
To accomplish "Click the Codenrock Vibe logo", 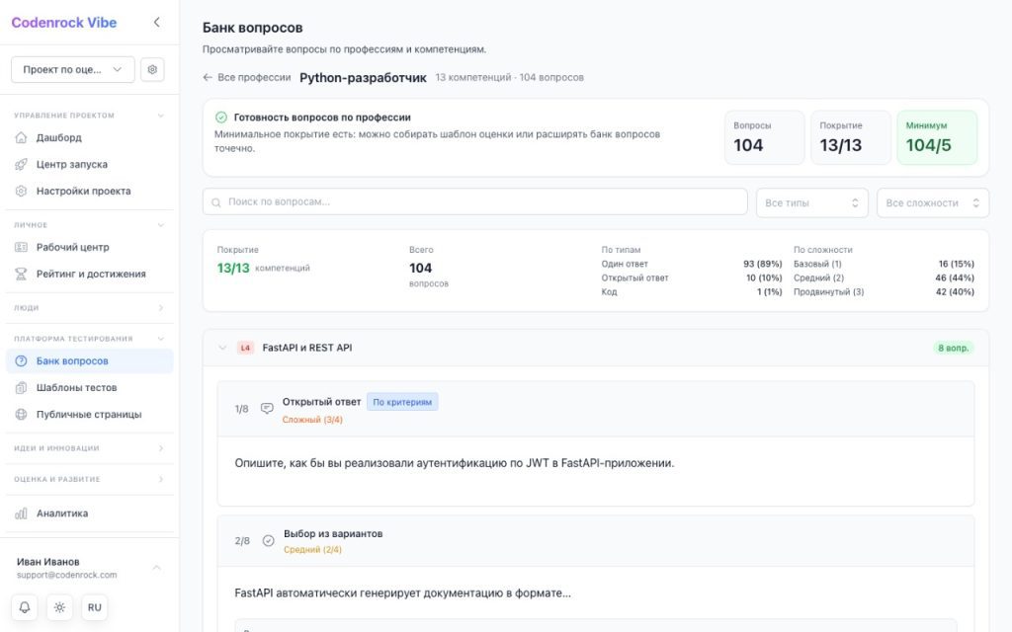I will pos(64,23).
